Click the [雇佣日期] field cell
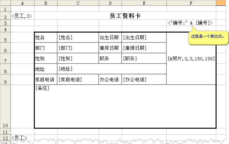229x144 pixels. 144,48
